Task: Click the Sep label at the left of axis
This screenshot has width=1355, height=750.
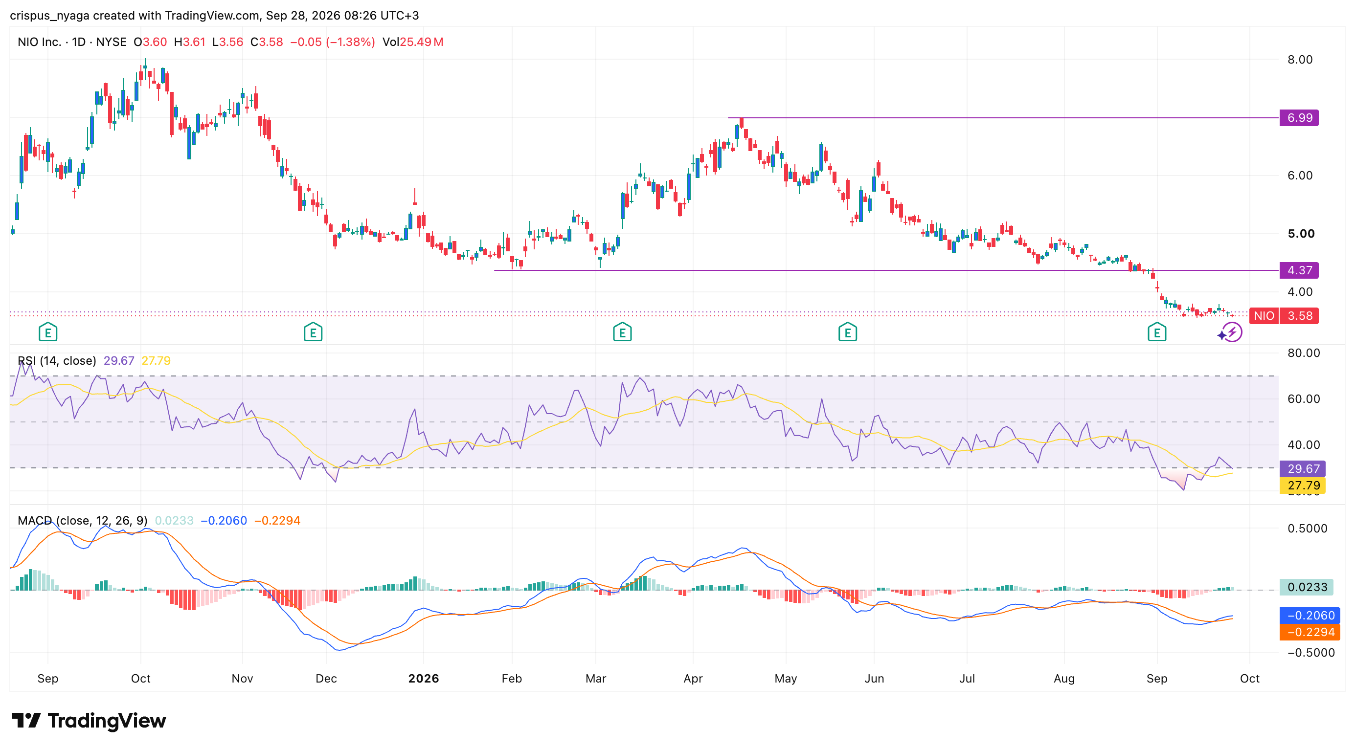Action: (x=48, y=679)
